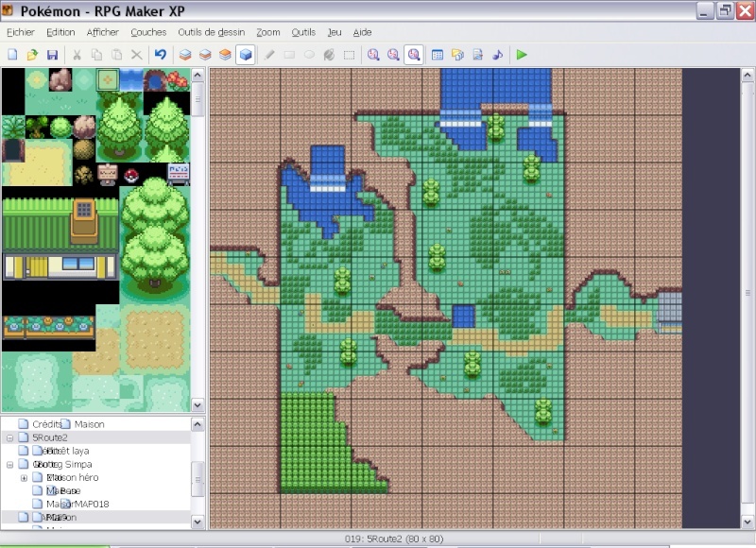Image resolution: width=756 pixels, height=548 pixels.
Task: Select the dotted Selection tool
Action: (x=349, y=55)
